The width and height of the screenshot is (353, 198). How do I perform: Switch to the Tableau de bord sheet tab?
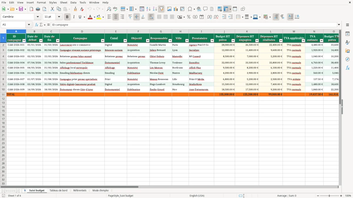point(59,190)
